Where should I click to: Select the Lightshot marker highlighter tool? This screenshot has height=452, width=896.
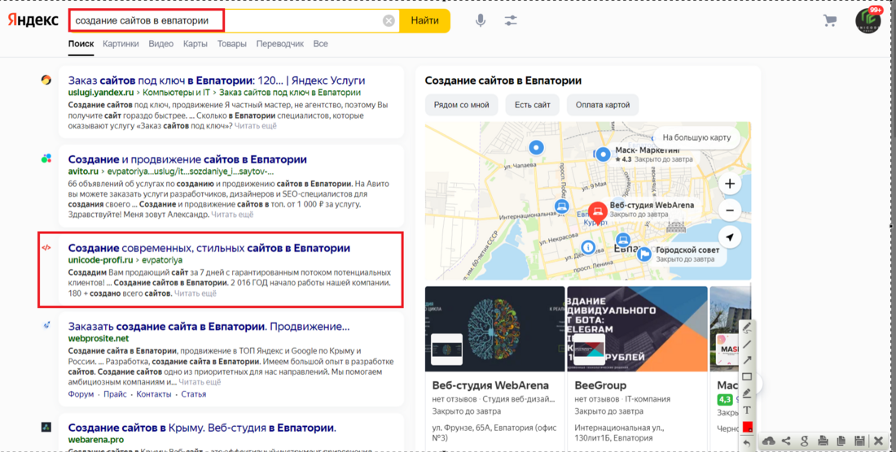[x=747, y=393]
